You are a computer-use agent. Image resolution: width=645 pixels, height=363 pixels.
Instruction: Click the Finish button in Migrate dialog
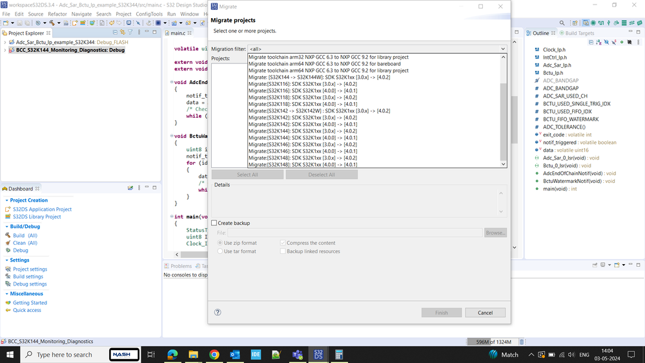click(x=442, y=313)
